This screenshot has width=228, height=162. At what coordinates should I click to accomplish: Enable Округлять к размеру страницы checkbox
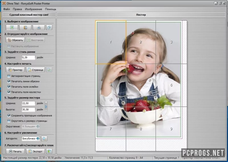9,121
